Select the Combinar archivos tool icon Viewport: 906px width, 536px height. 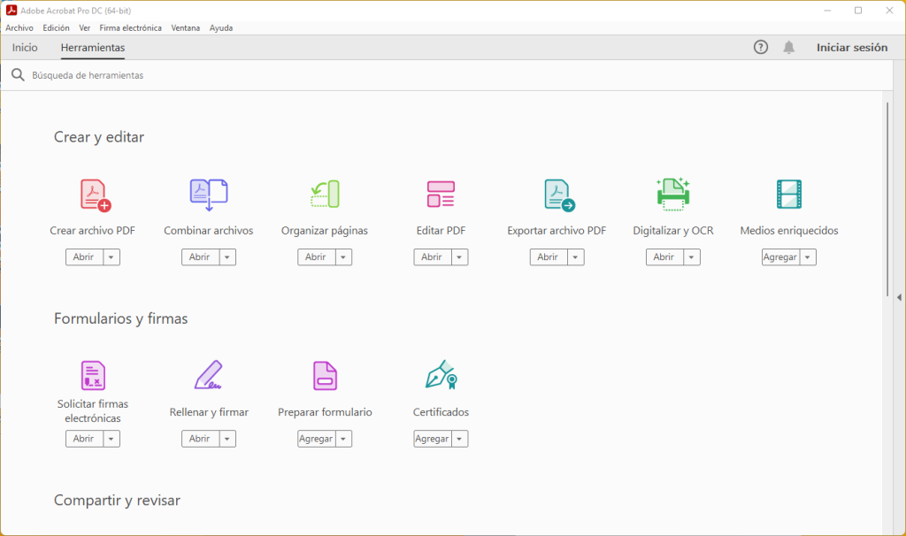coord(209,195)
